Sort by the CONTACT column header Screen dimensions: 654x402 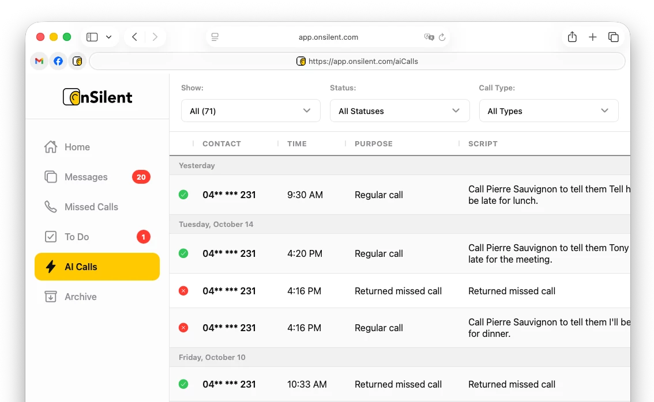tap(221, 143)
